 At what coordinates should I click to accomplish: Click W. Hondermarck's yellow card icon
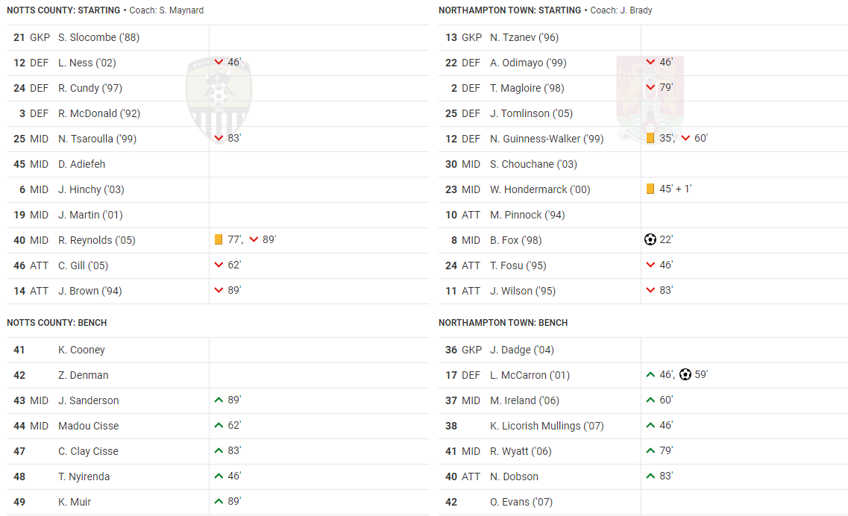650,189
